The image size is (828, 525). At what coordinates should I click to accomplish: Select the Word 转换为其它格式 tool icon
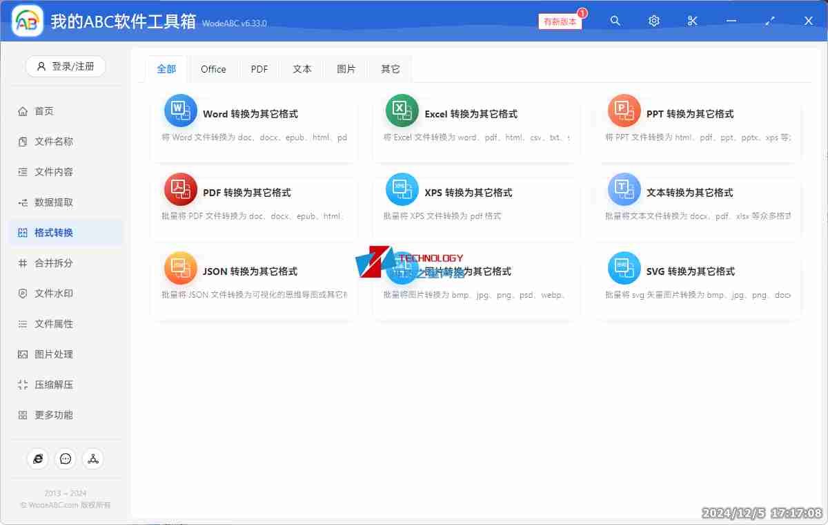coord(180,110)
